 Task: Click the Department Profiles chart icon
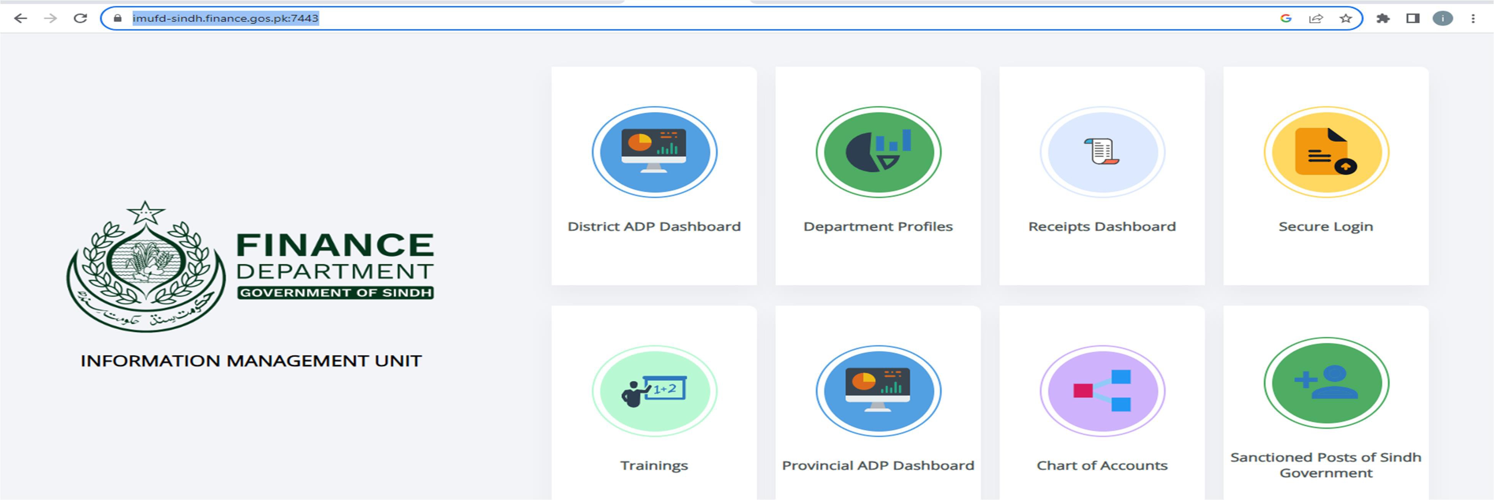[878, 152]
